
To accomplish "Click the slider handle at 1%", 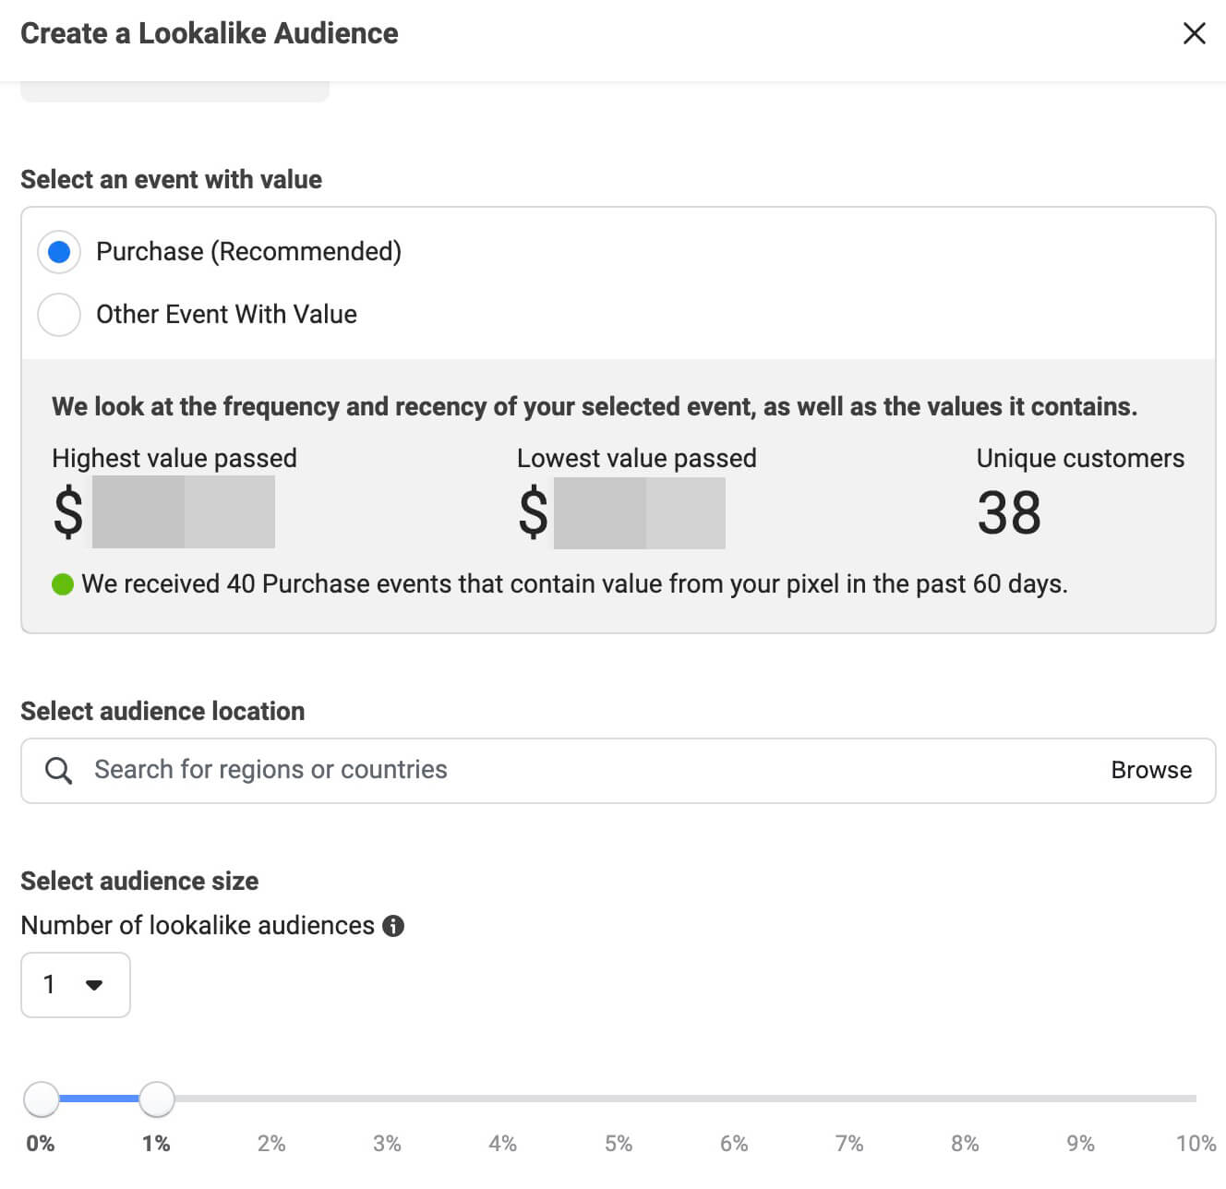I will 157,1099.
